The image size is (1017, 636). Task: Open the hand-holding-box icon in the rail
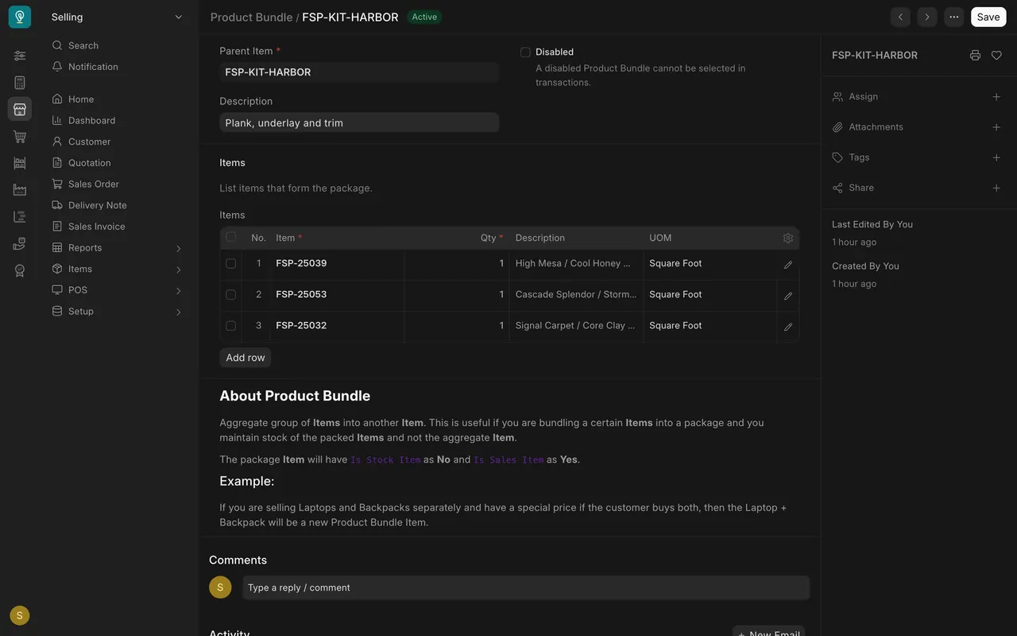[20, 244]
